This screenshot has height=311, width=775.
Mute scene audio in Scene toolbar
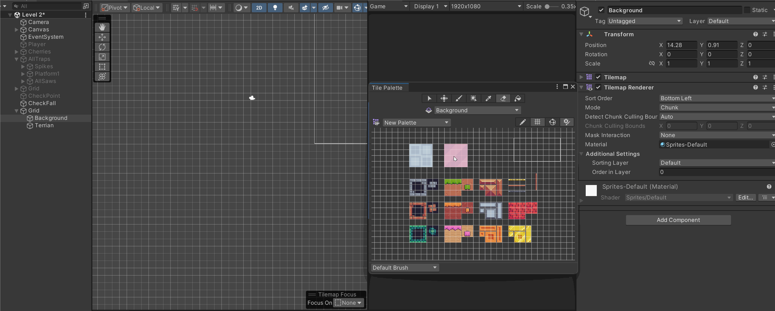pos(290,8)
